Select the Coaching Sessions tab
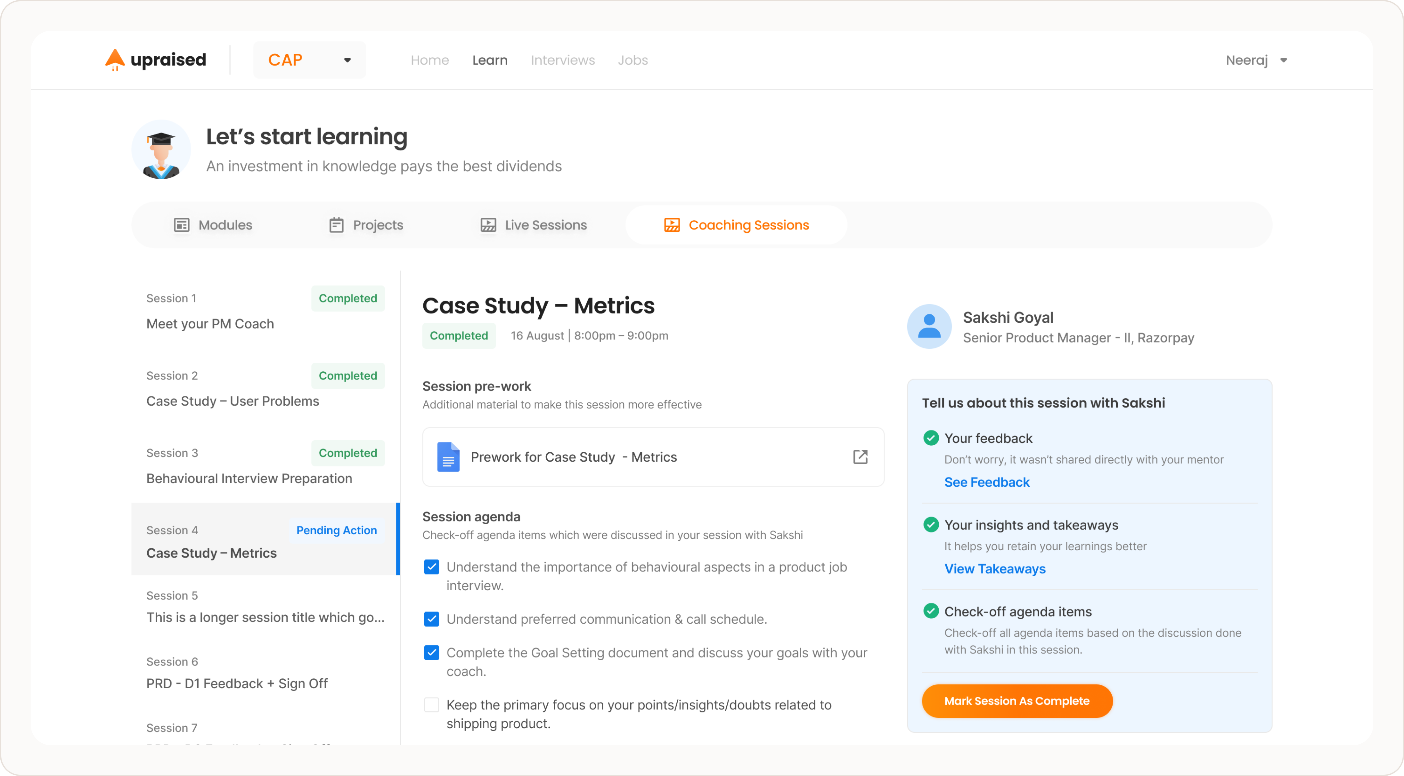 coord(736,225)
